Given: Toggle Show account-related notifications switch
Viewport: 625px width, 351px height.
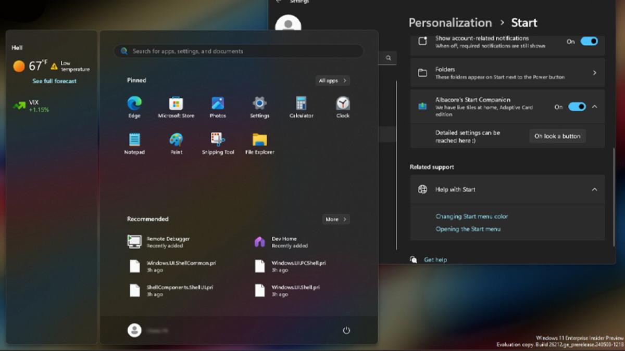Looking at the screenshot, I should click(589, 42).
